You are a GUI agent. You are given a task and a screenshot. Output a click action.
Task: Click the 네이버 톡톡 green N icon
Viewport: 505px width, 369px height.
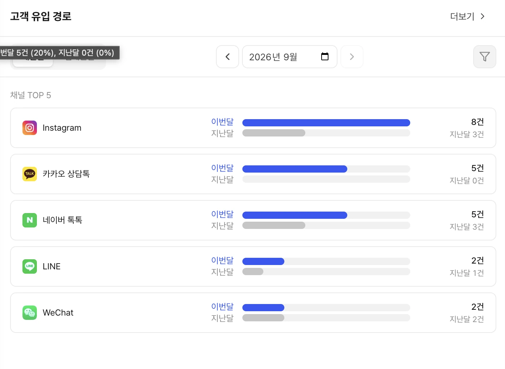[x=30, y=220]
